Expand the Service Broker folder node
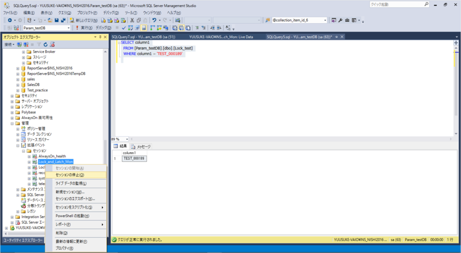This screenshot has height=253, width=461. (23, 52)
